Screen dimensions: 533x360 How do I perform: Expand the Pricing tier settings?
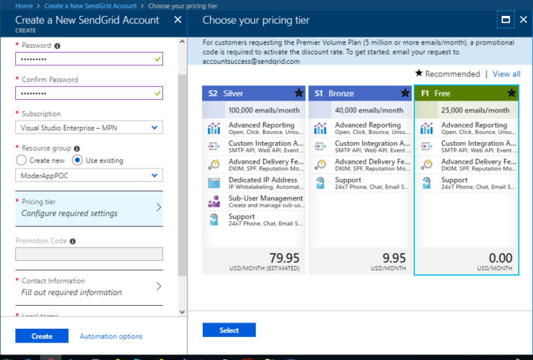(89, 207)
